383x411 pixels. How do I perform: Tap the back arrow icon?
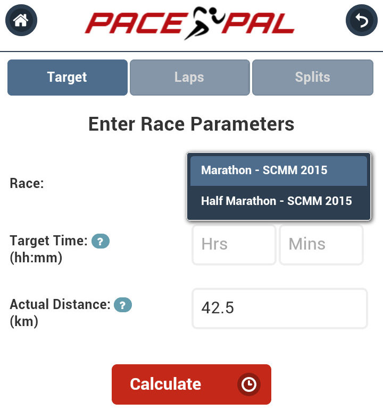click(361, 21)
